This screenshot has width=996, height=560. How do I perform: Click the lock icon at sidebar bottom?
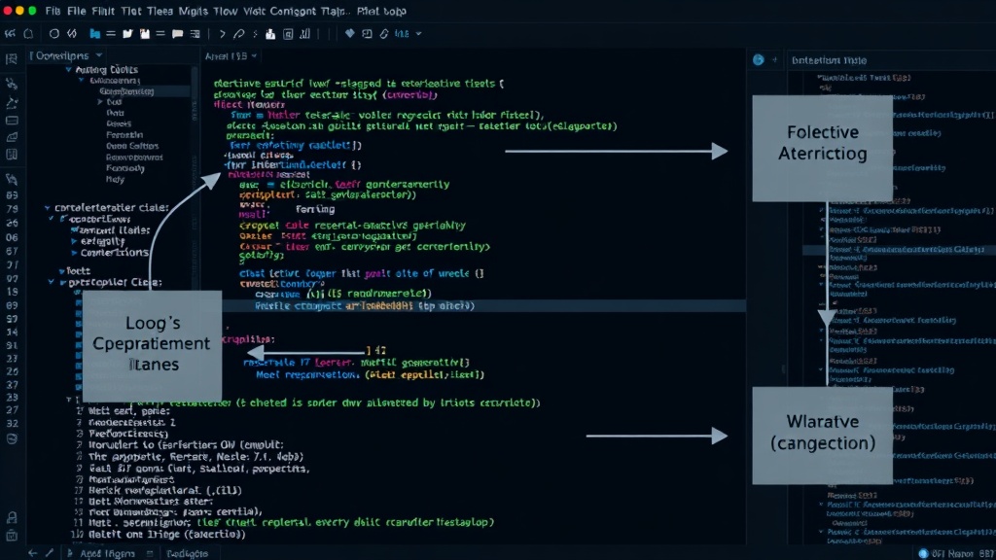point(12,517)
